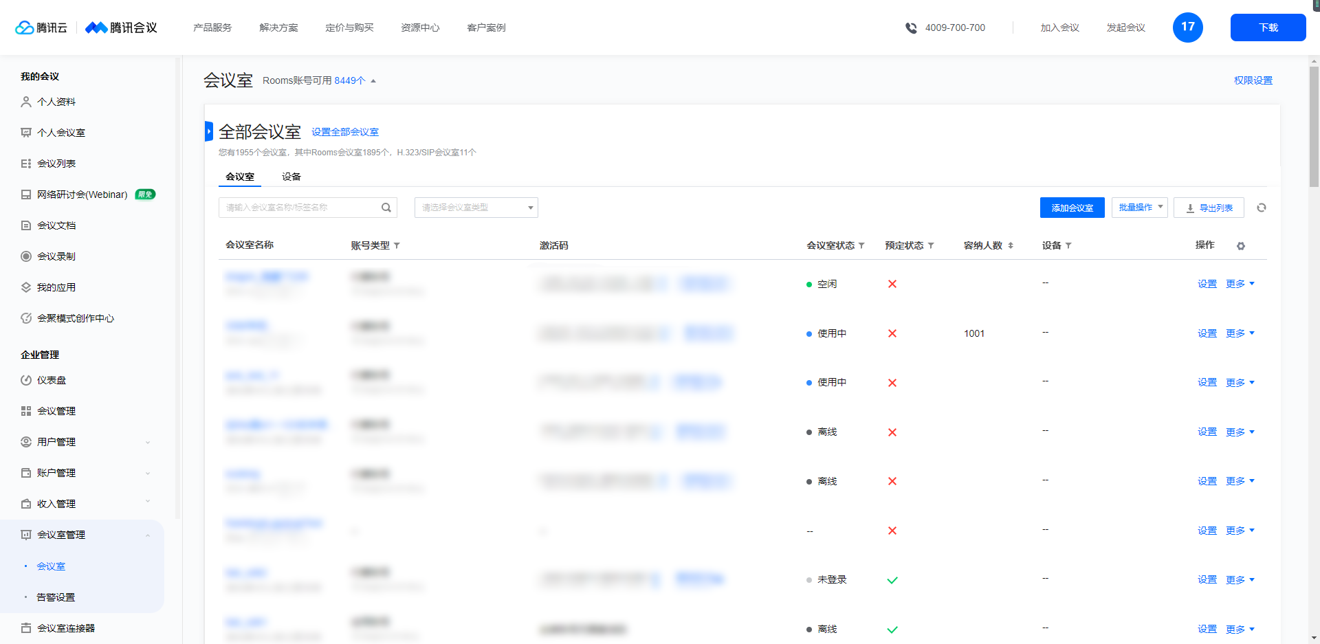The width and height of the screenshot is (1320, 644).
Task: Click 设置 for the 未登录 room
Action: point(1207,580)
